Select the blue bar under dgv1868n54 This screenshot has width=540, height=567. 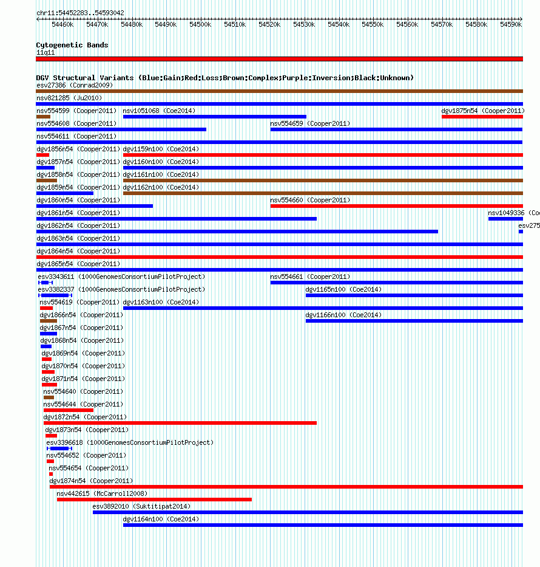(46, 346)
